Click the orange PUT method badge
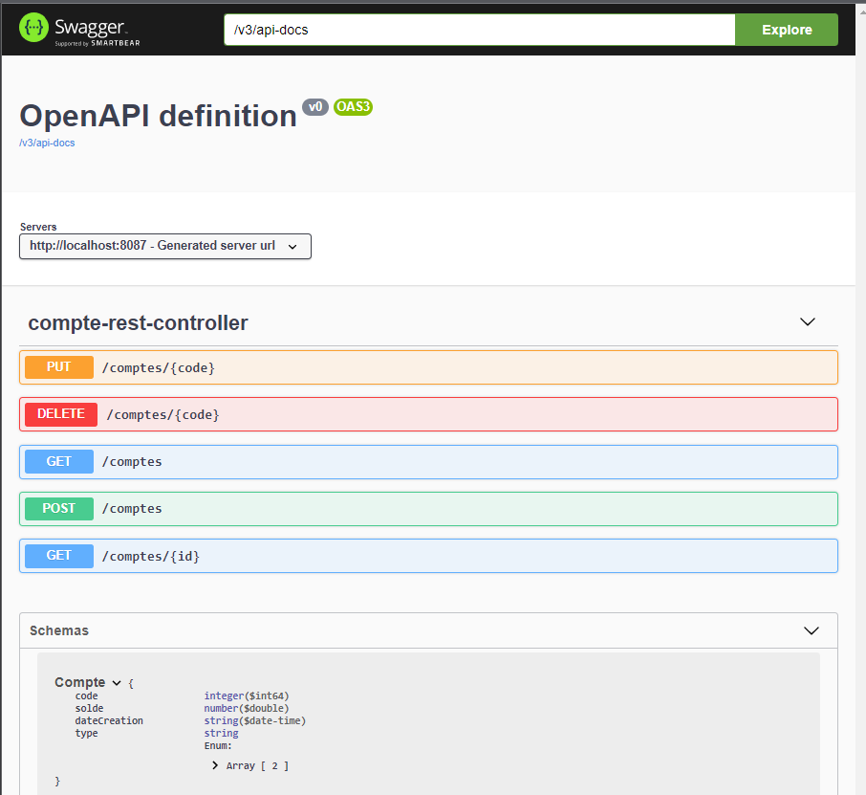The width and height of the screenshot is (866, 795). [x=57, y=366]
